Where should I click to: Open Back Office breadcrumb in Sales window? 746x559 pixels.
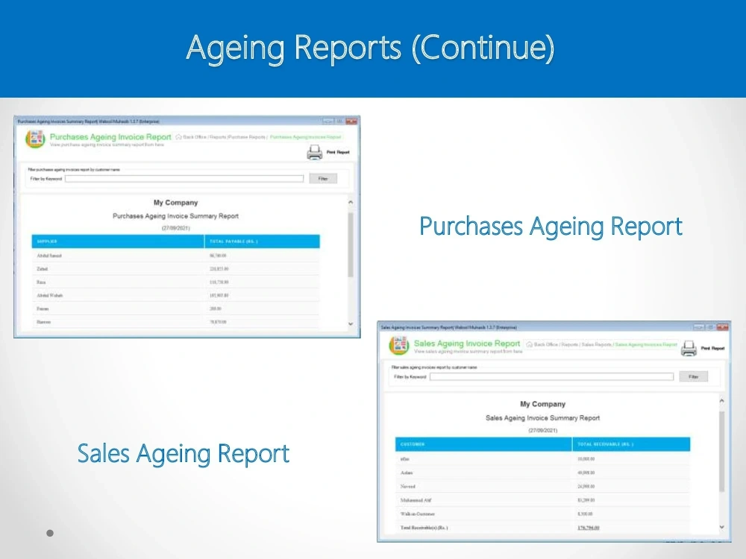[545, 344]
